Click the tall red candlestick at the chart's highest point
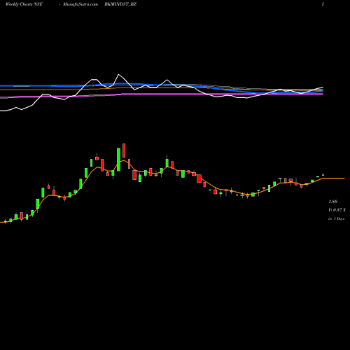 coord(124,150)
